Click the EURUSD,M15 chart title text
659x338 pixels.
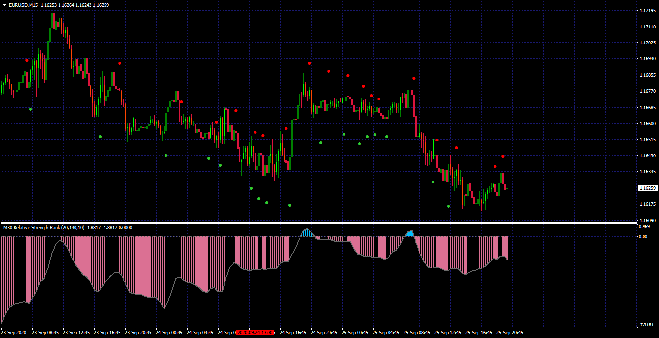(23, 5)
